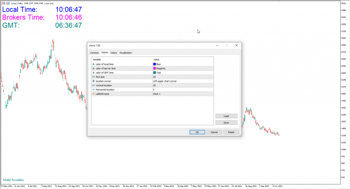
Task: Open the 'Left upper chart corner' value dropdown
Action: click(x=183, y=81)
